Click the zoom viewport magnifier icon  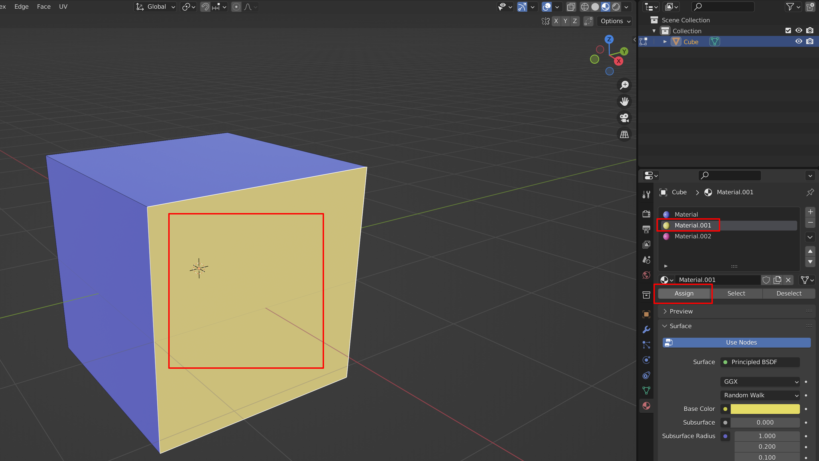[x=624, y=85]
